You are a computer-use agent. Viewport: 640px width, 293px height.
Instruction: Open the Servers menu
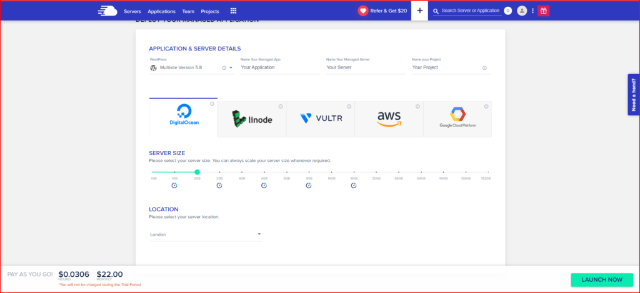[132, 11]
